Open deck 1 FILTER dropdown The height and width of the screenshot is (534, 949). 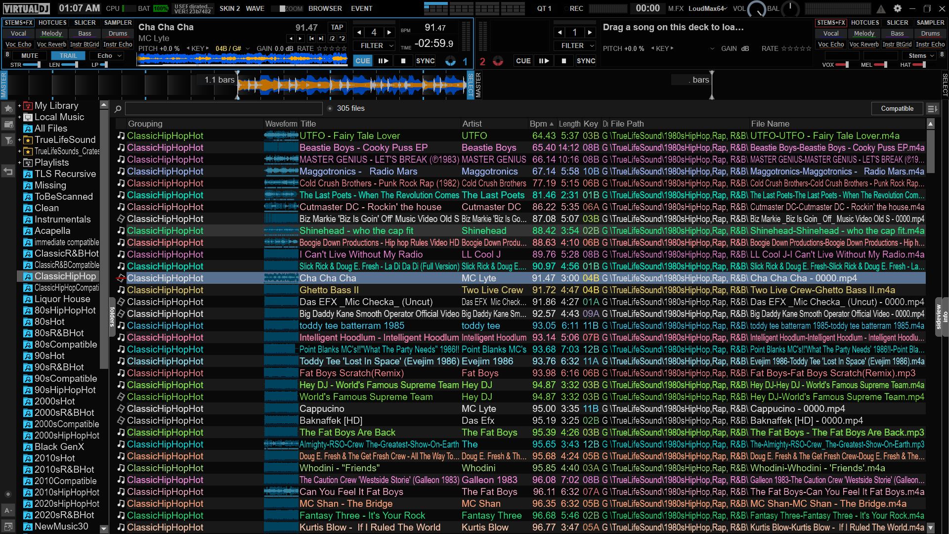[x=374, y=45]
